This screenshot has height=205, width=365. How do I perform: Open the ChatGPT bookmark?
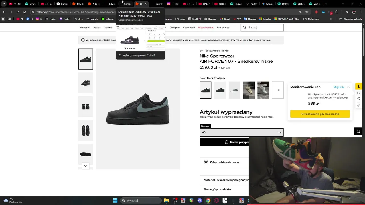coord(194,19)
